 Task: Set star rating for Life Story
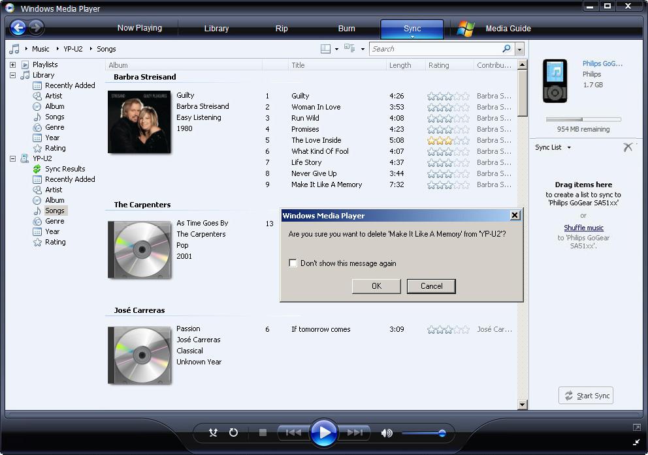tap(448, 162)
